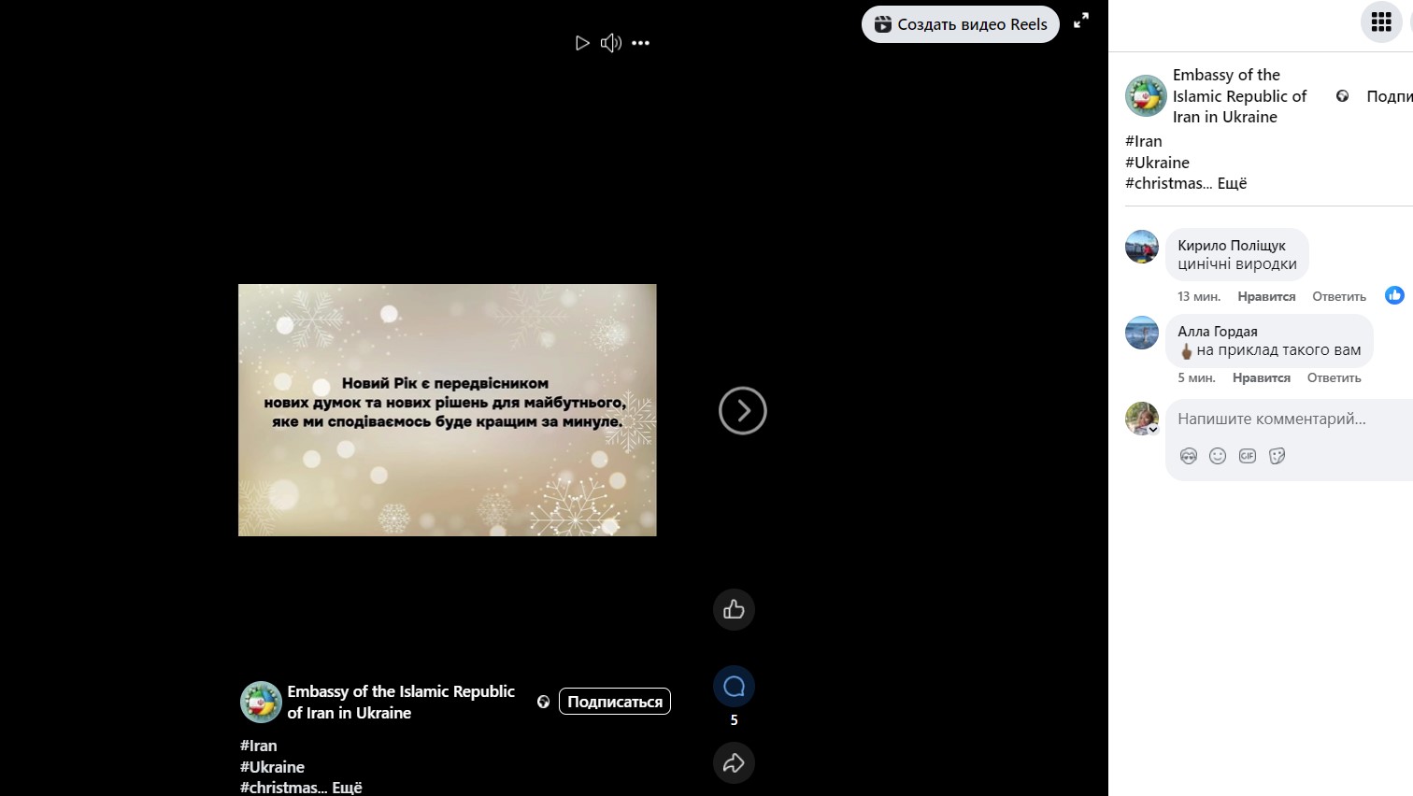Viewport: 1413px width, 796px height.
Task: Click the 13 мин. comment timestamp
Action: 1199,296
